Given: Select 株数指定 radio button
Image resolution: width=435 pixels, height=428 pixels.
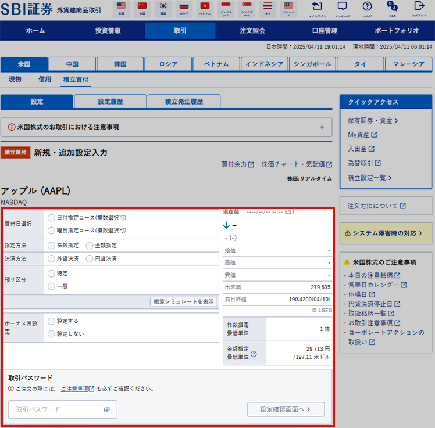Looking at the screenshot, I should pyautogui.click(x=51, y=246).
